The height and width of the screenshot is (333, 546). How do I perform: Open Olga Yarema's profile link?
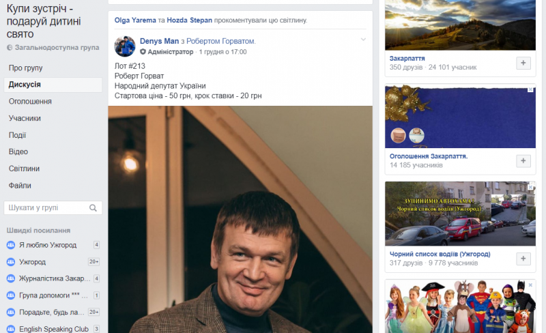135,20
